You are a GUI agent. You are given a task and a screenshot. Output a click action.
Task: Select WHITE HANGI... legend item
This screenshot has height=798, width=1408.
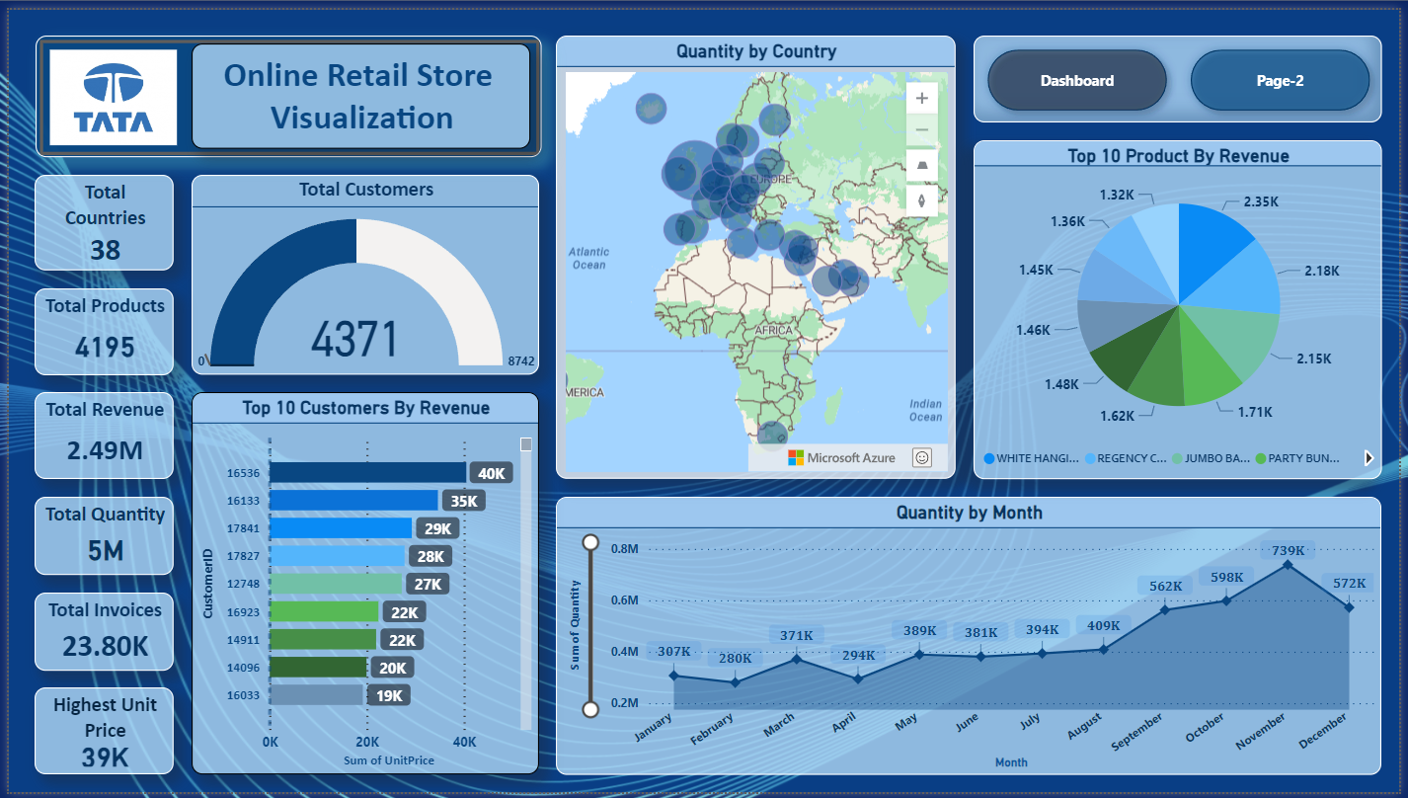[x=1031, y=458]
